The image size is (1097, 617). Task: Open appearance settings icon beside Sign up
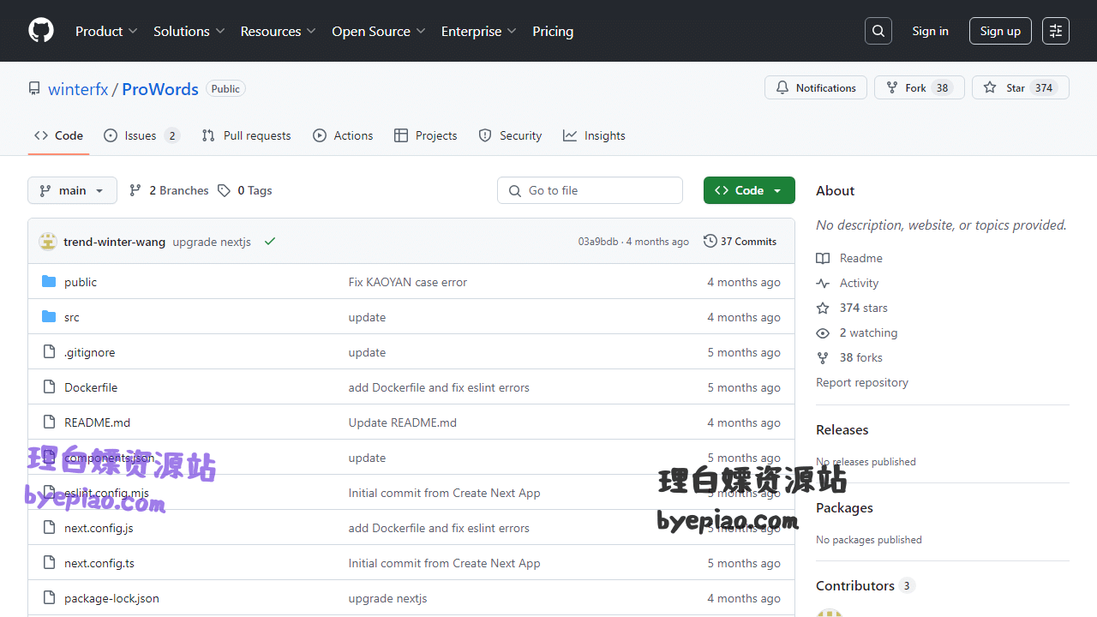pyautogui.click(x=1056, y=31)
